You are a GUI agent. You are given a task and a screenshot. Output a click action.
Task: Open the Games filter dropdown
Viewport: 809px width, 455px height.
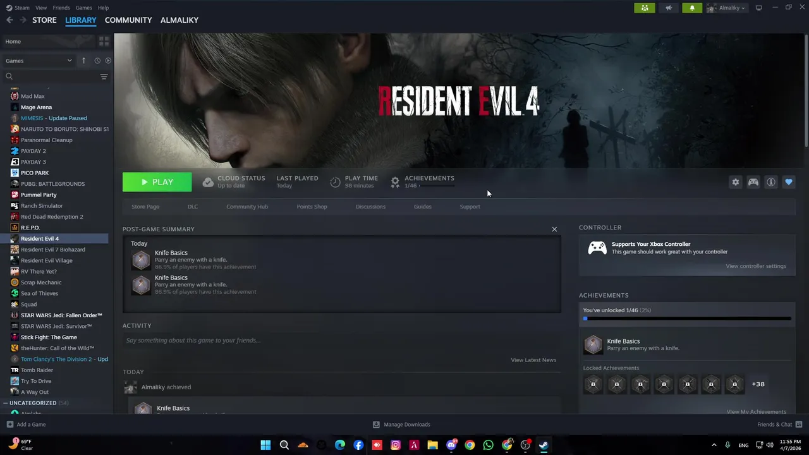point(39,61)
